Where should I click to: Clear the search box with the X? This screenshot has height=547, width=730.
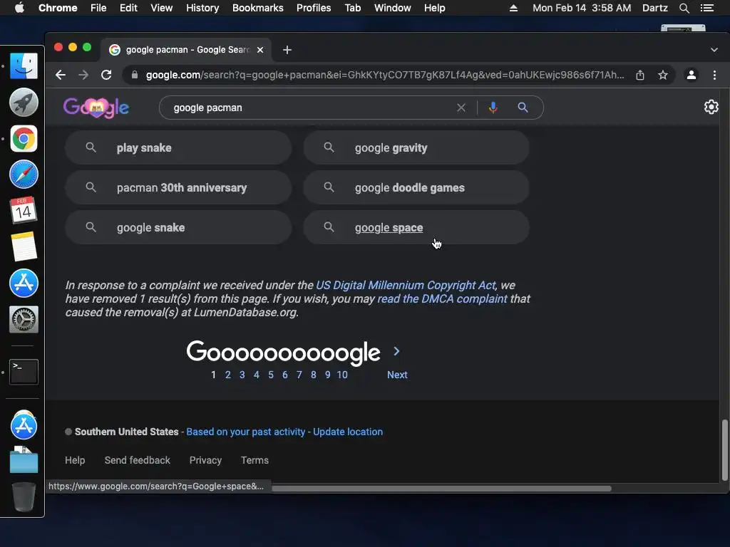pos(461,108)
